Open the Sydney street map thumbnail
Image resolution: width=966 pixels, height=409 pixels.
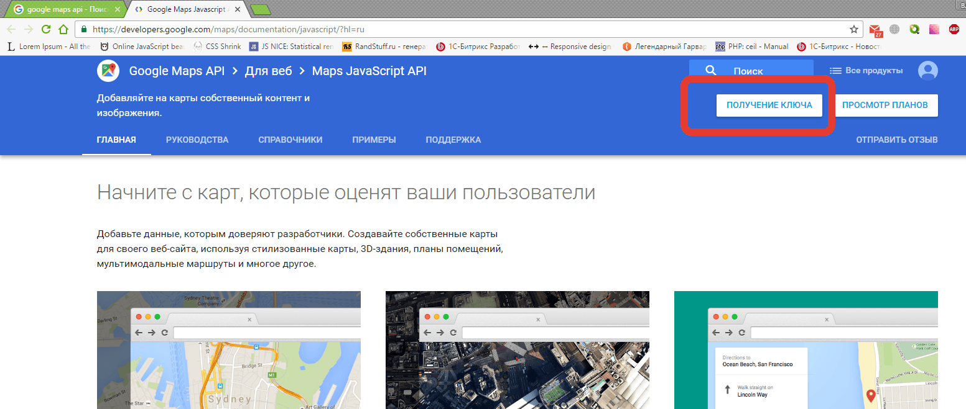pyautogui.click(x=229, y=350)
